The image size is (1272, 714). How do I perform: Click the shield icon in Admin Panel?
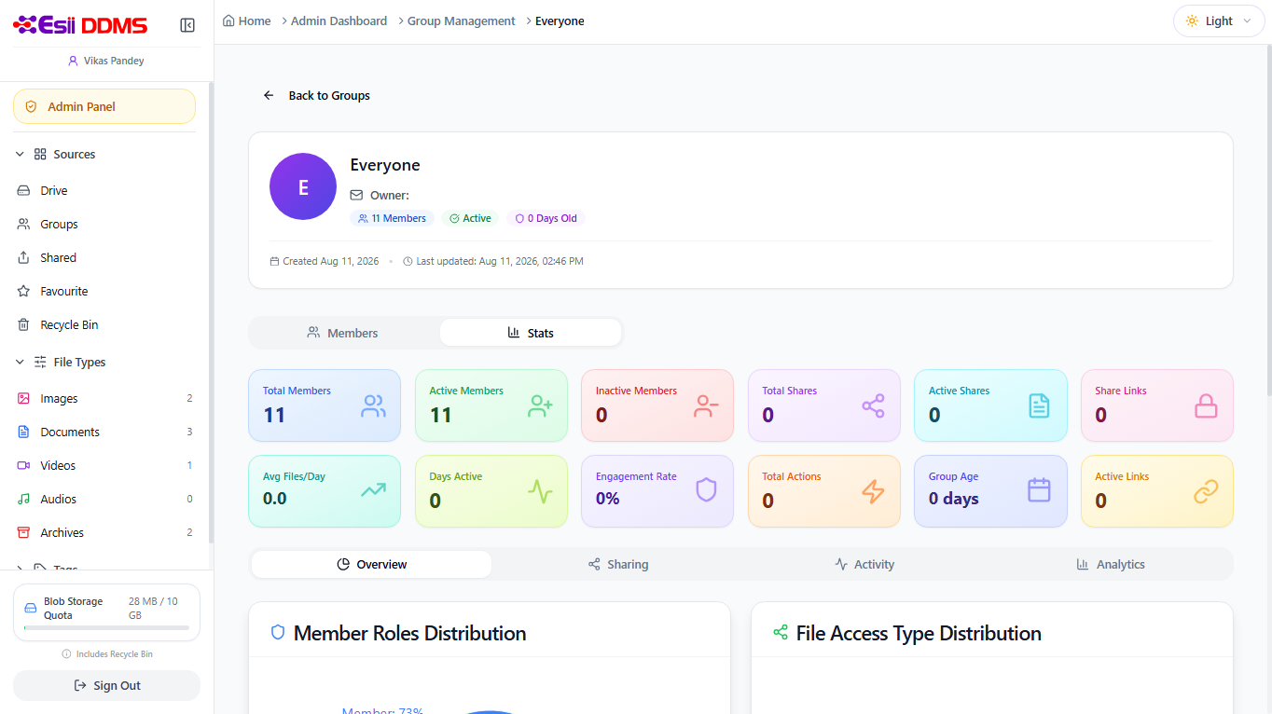pyautogui.click(x=32, y=106)
